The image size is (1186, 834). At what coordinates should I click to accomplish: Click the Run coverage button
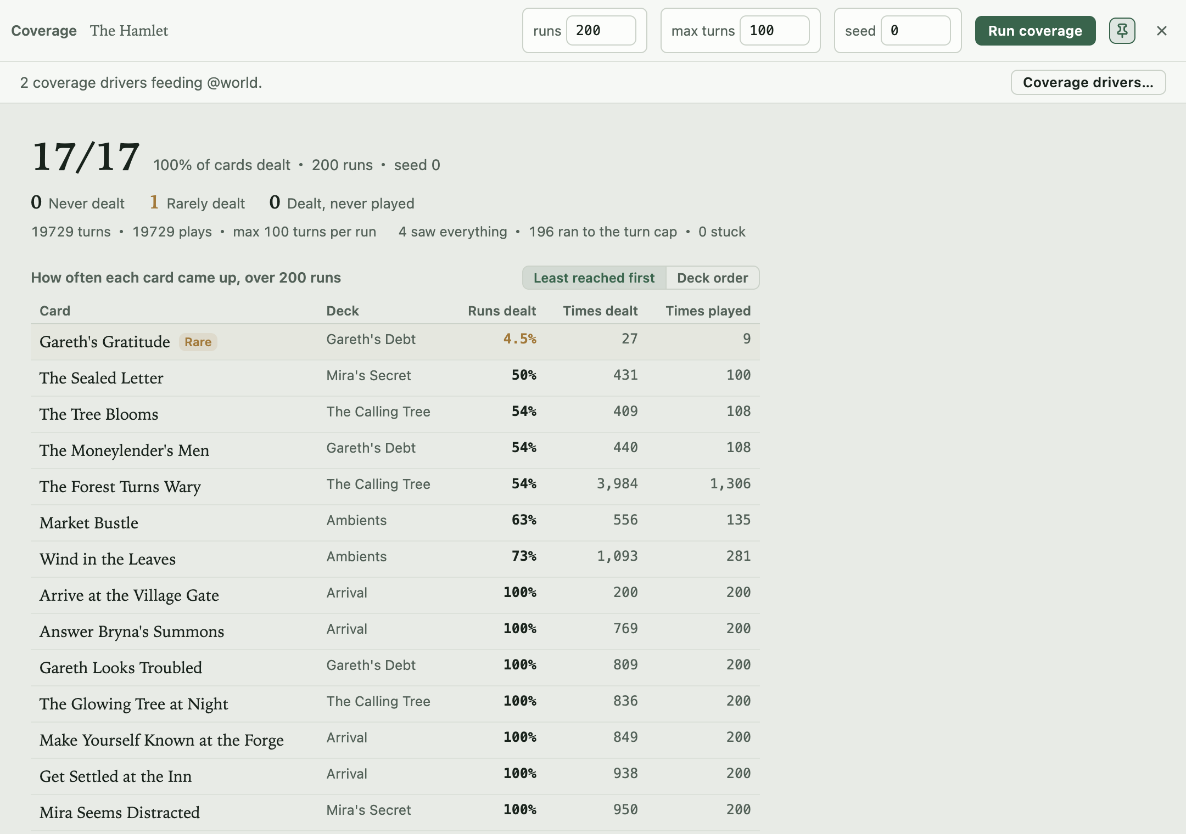click(1035, 31)
